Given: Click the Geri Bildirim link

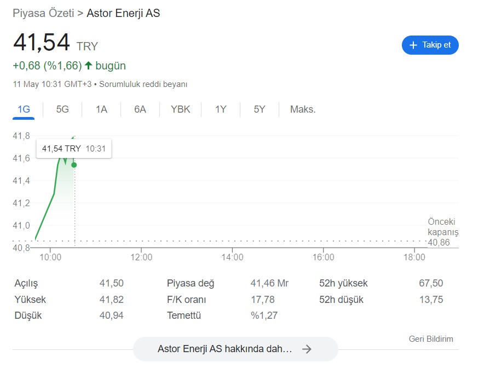Looking at the screenshot, I should point(431,339).
